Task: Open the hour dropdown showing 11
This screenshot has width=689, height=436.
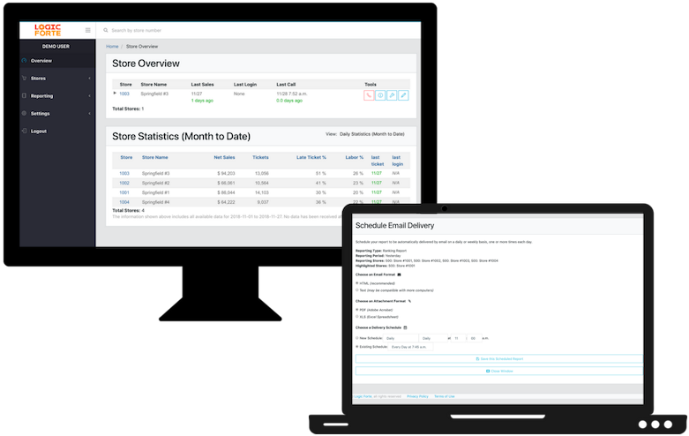Action: click(459, 338)
